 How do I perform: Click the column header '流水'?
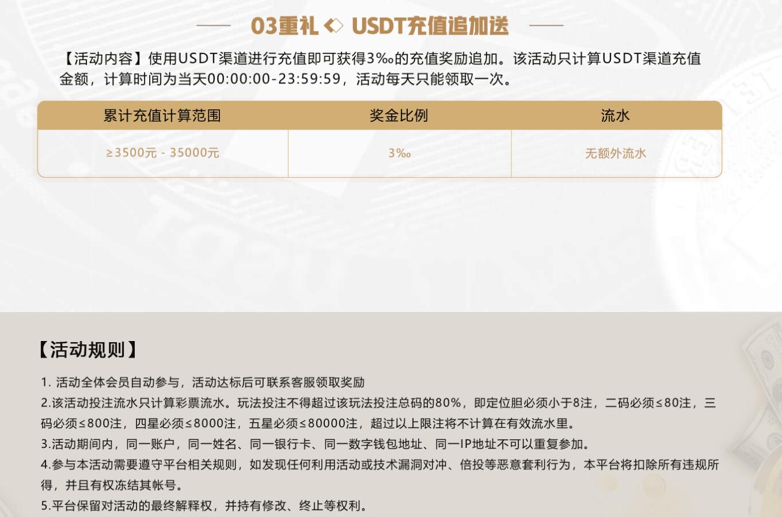616,116
